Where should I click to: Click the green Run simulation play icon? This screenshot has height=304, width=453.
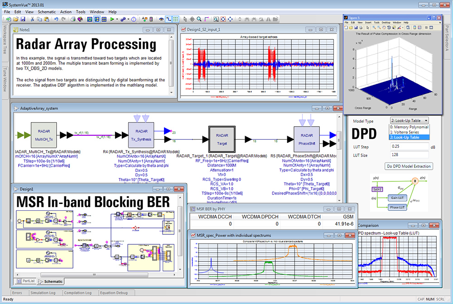point(112,19)
